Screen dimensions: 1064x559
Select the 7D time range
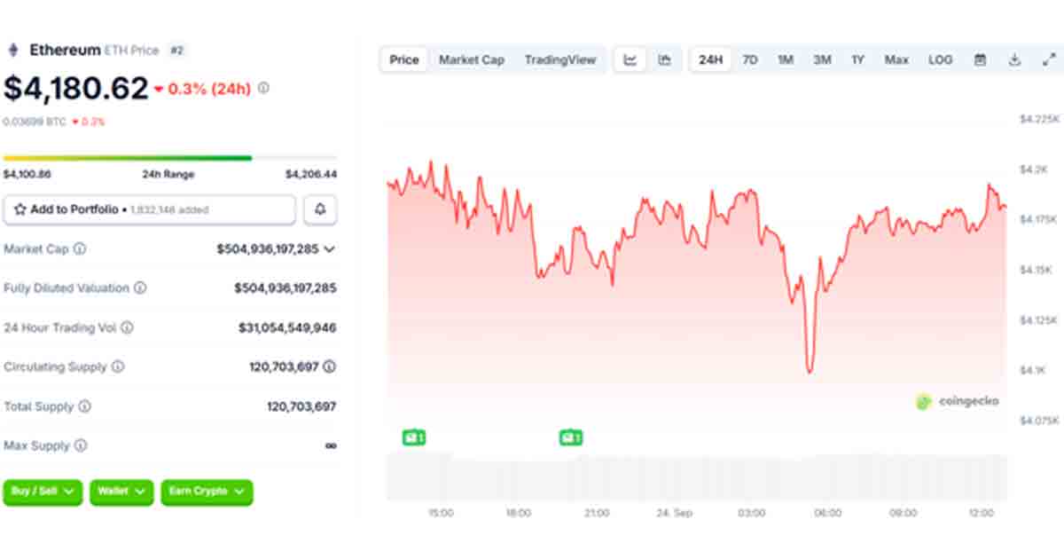(x=749, y=59)
